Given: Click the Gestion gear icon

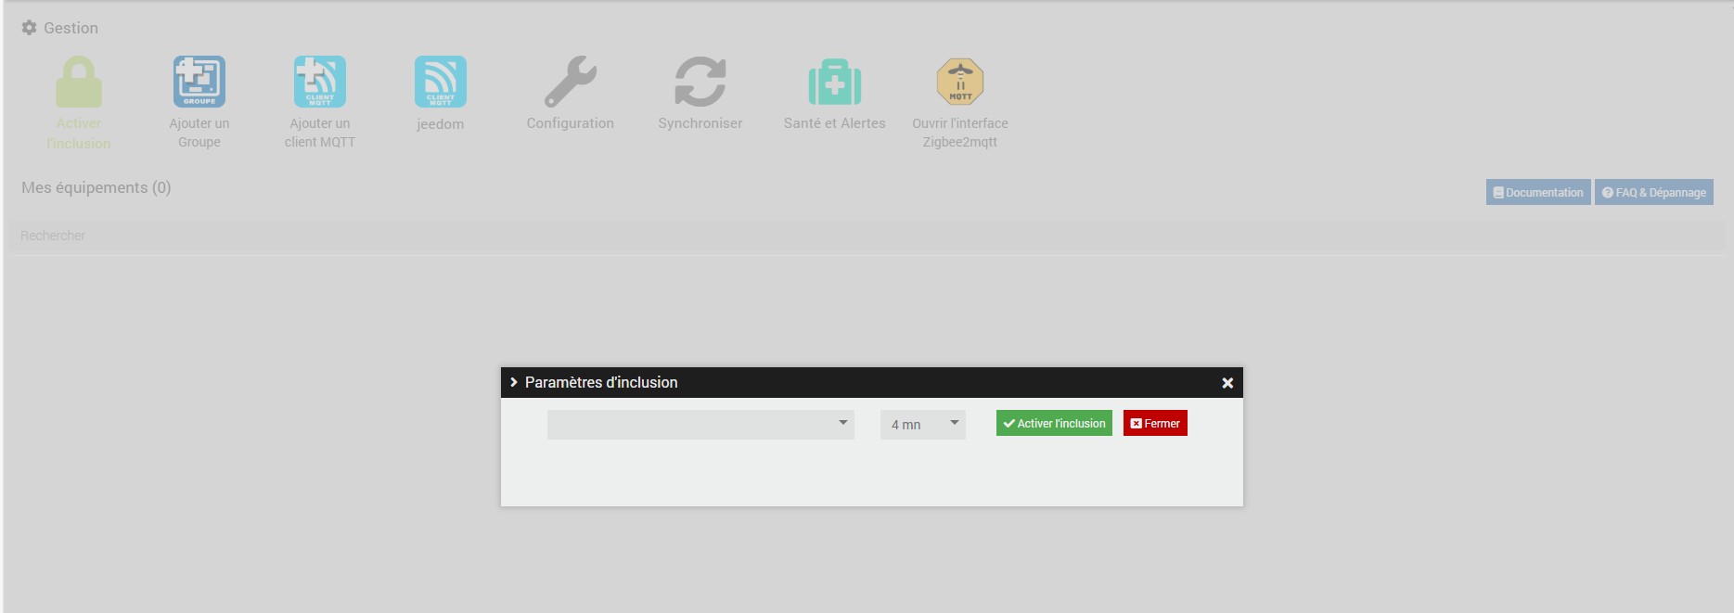Looking at the screenshot, I should point(30,28).
